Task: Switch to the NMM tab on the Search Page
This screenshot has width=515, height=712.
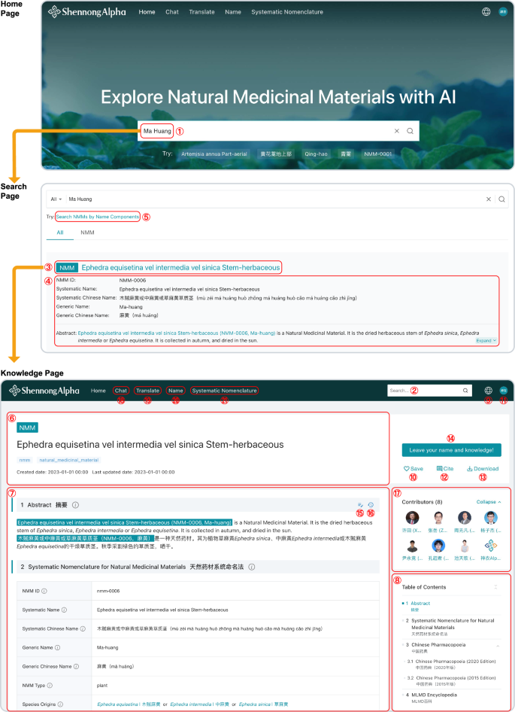Action: point(87,233)
